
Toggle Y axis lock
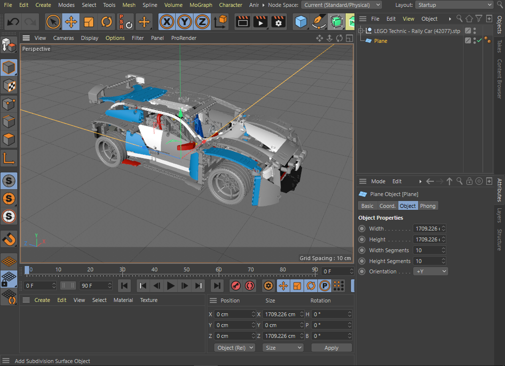point(184,22)
